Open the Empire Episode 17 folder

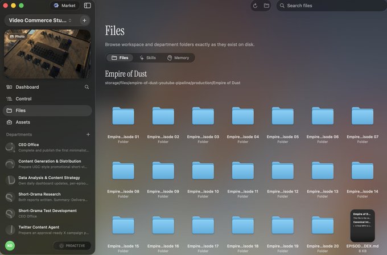(203, 234)
